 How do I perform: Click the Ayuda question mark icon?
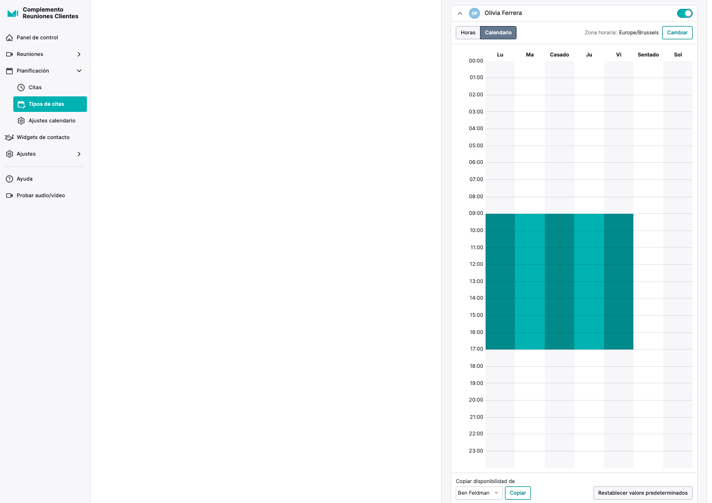[x=9, y=179]
